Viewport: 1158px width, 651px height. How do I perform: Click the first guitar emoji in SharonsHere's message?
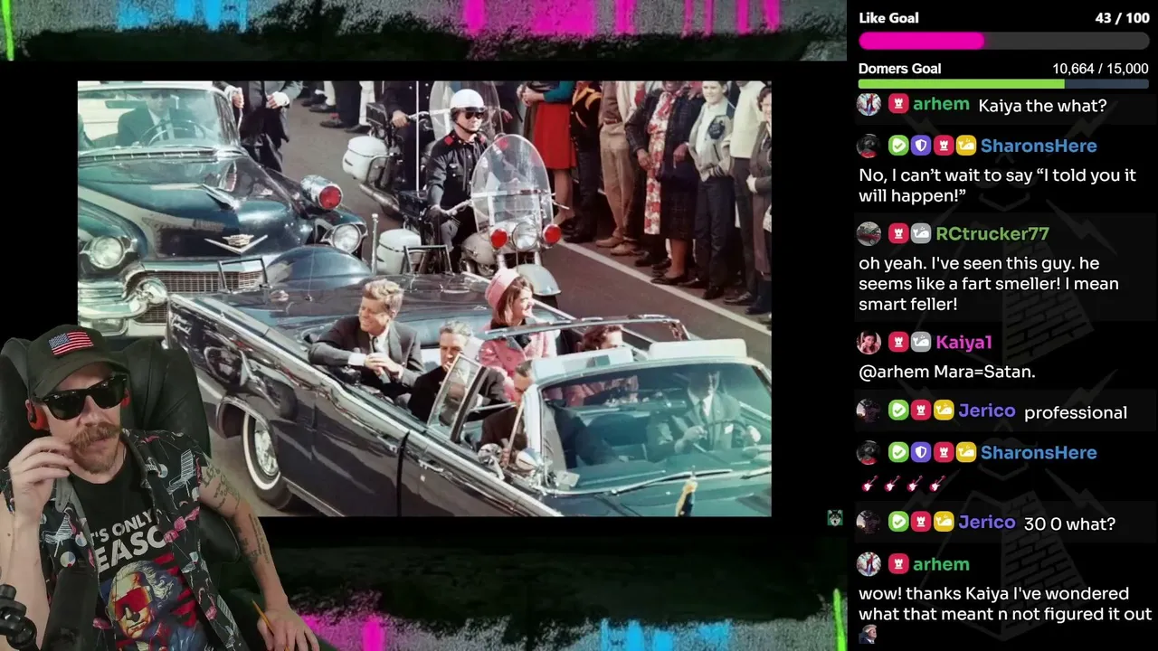pos(868,485)
